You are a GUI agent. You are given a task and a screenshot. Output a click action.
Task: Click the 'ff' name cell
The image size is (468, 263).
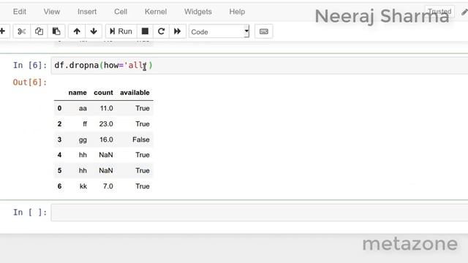pyautogui.click(x=85, y=124)
